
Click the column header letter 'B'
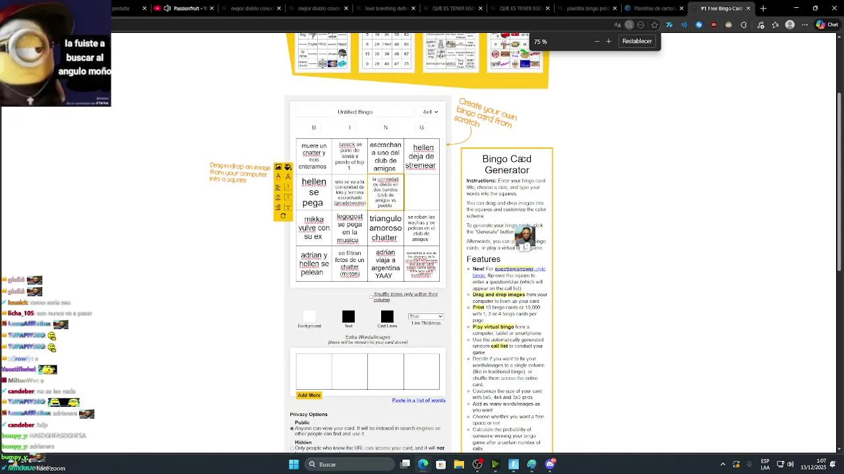coord(314,128)
